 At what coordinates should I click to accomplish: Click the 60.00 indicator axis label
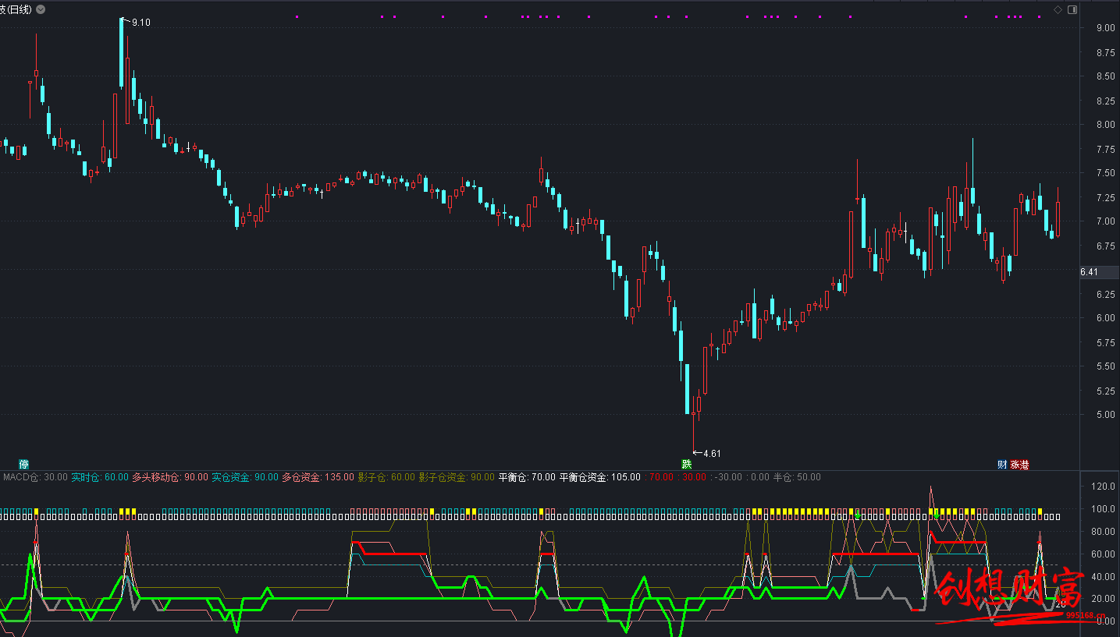1105,554
